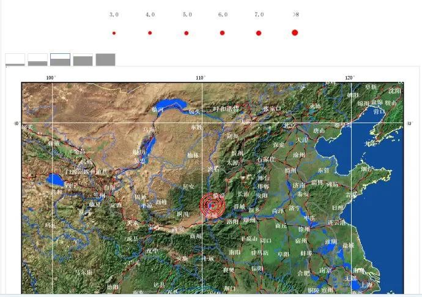Screen dimensions: 422x297
Task: Select the smallest map size thumbnail
Action: tap(15, 60)
